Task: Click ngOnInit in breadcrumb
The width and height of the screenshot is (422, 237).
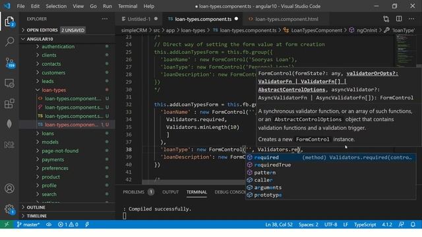Action: click(367, 30)
